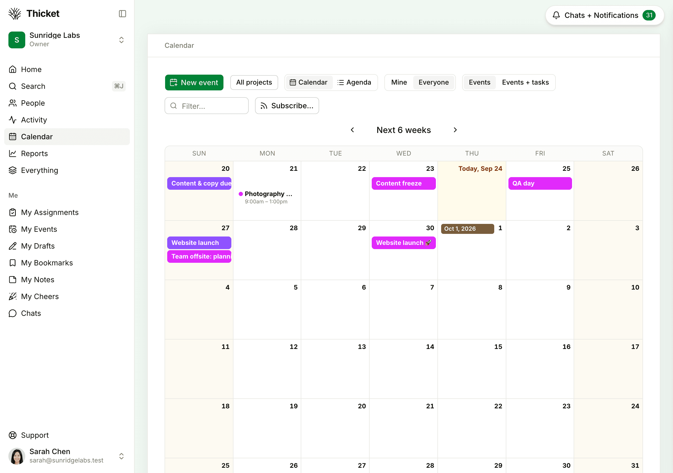Open My Events
673x473 pixels.
[x=67, y=229]
